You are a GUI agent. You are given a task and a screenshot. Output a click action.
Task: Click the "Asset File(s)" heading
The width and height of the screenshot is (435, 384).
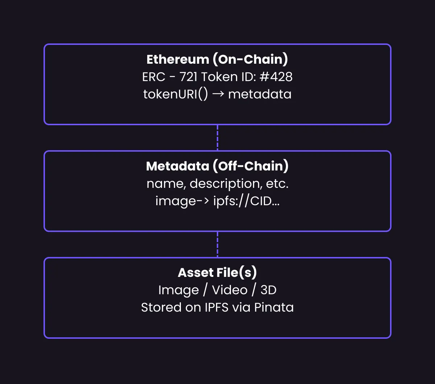click(217, 273)
